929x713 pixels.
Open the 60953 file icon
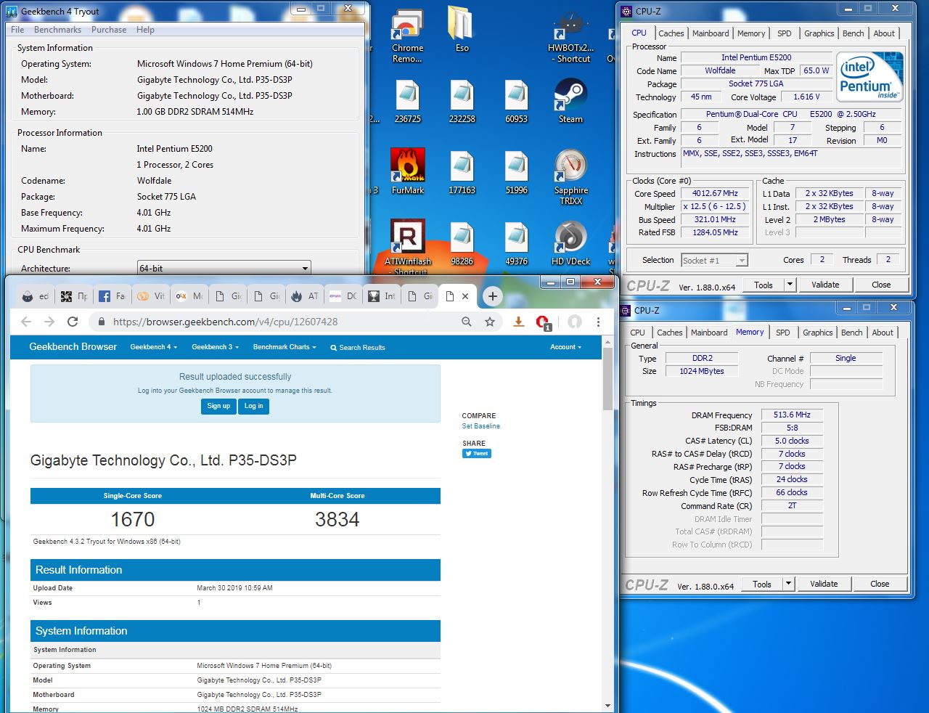(x=516, y=101)
